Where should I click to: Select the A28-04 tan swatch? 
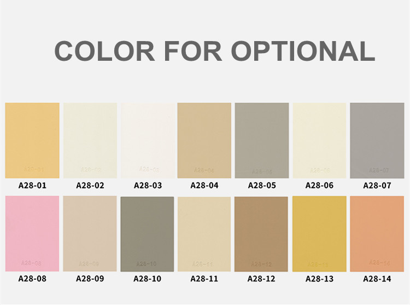[x=204, y=140]
